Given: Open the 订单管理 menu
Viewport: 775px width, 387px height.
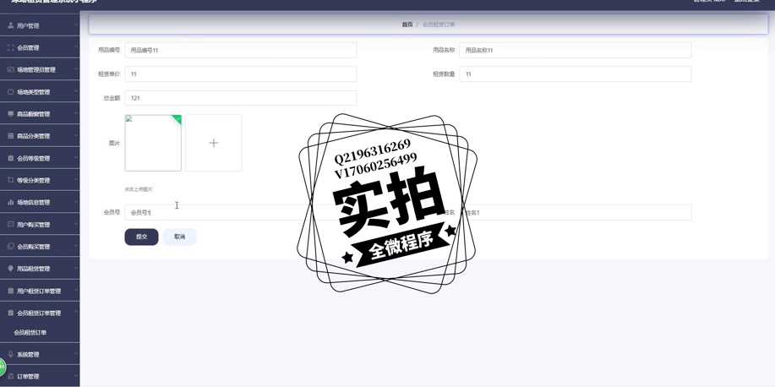Looking at the screenshot, I should tap(40, 377).
